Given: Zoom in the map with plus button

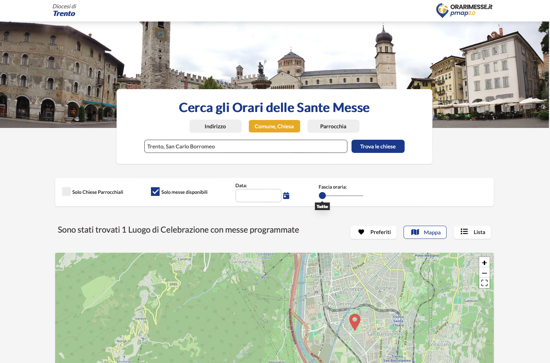Looking at the screenshot, I should point(484,263).
